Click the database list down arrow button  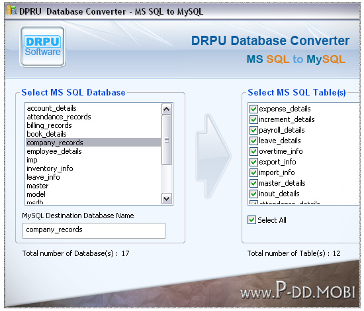[x=167, y=199]
